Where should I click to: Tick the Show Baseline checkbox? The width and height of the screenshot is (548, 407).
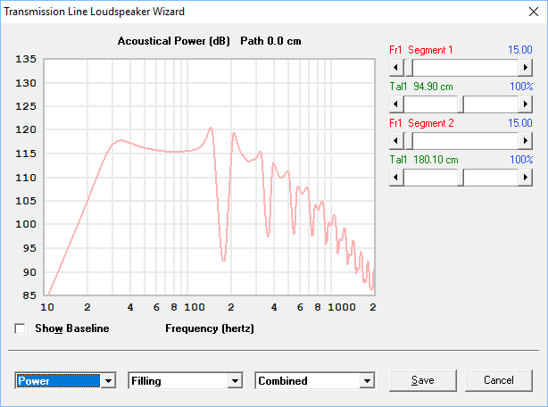pos(20,328)
